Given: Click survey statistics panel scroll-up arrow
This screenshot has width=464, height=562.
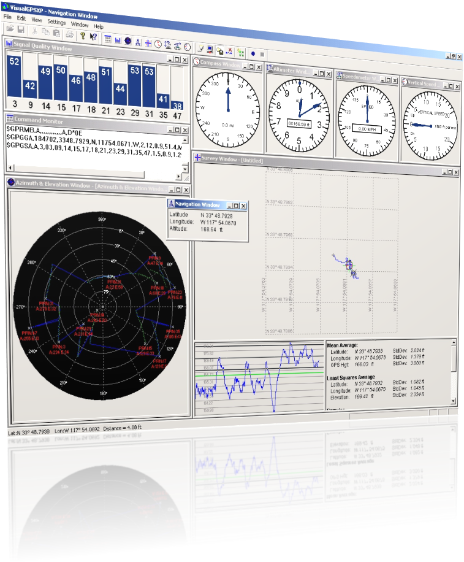Looking at the screenshot, I should pos(454,342).
